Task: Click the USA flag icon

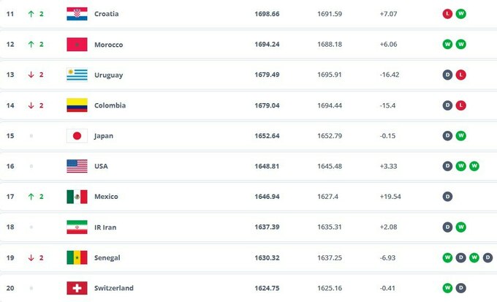Action: [x=77, y=166]
